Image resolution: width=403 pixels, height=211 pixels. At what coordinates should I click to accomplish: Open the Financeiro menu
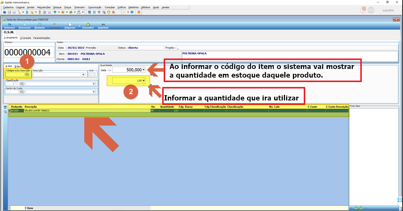79,7
